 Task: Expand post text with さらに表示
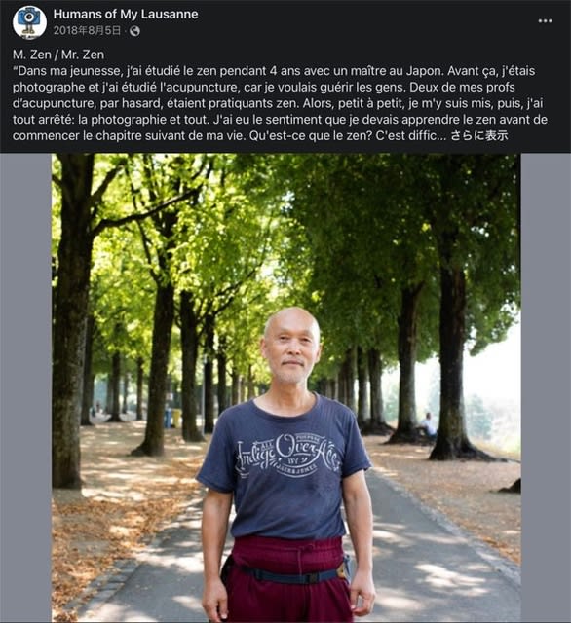pos(479,135)
